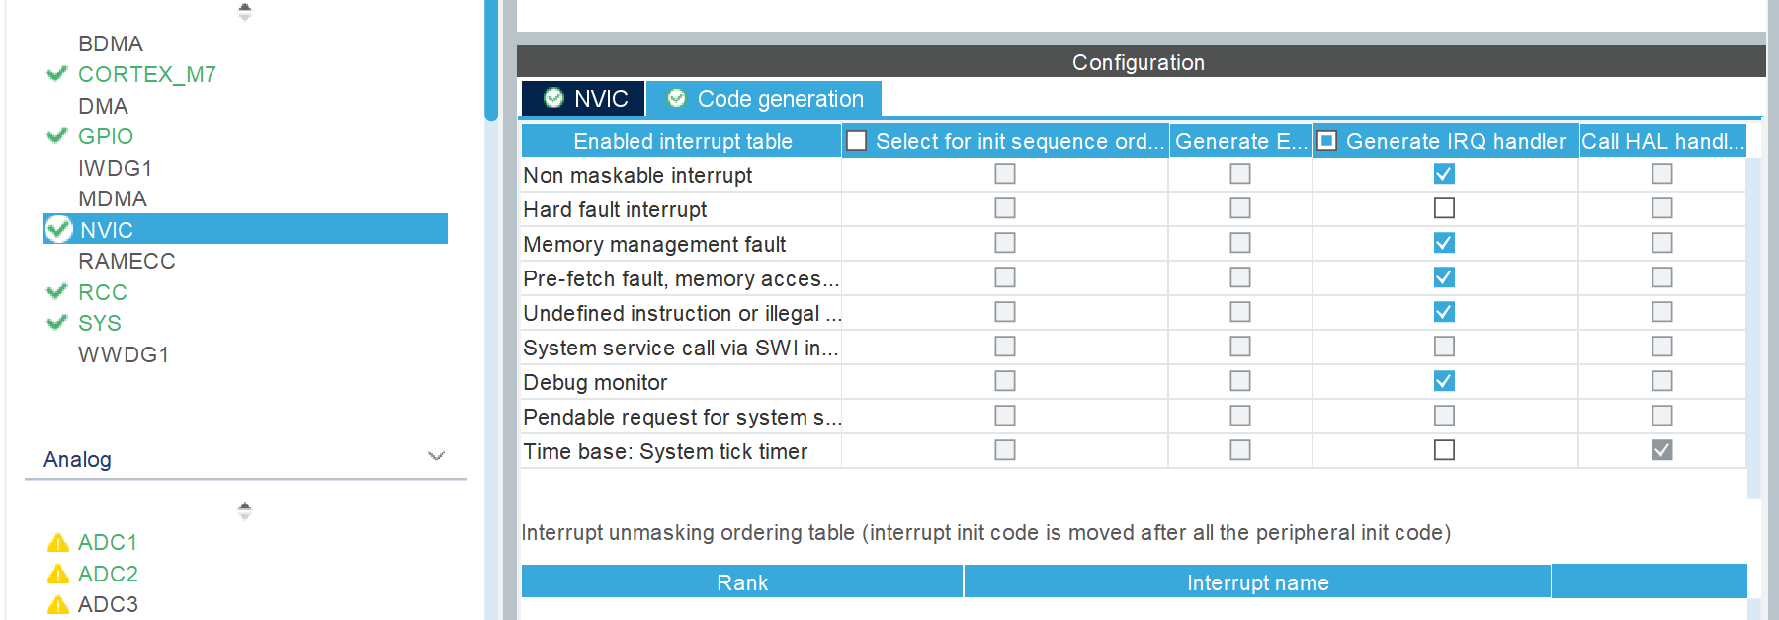1779x620 pixels.
Task: Click the sort arrows above the BDMA list
Action: click(x=245, y=12)
